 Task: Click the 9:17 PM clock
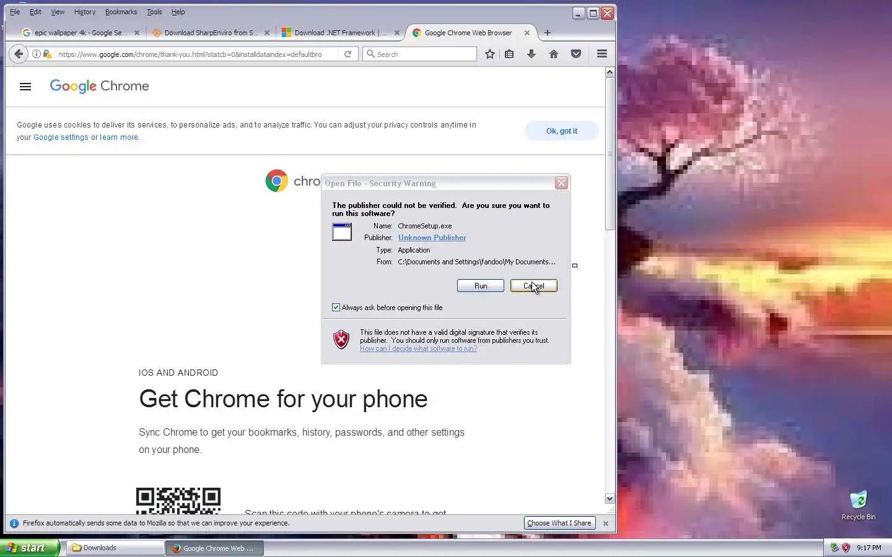[x=869, y=548]
